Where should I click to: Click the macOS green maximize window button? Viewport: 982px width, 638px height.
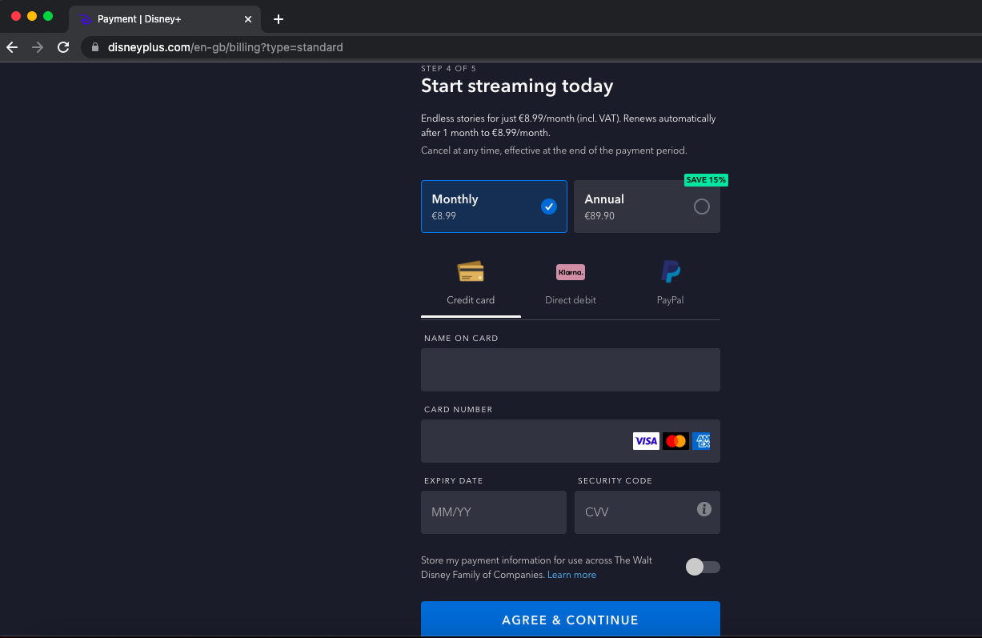pyautogui.click(x=48, y=16)
